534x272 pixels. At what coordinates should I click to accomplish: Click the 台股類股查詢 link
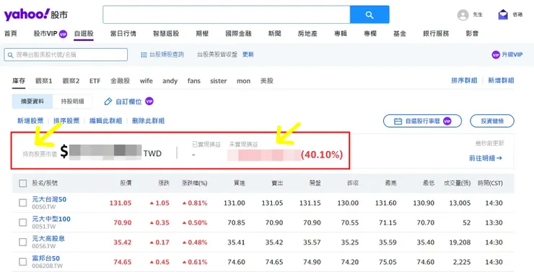tap(167, 55)
